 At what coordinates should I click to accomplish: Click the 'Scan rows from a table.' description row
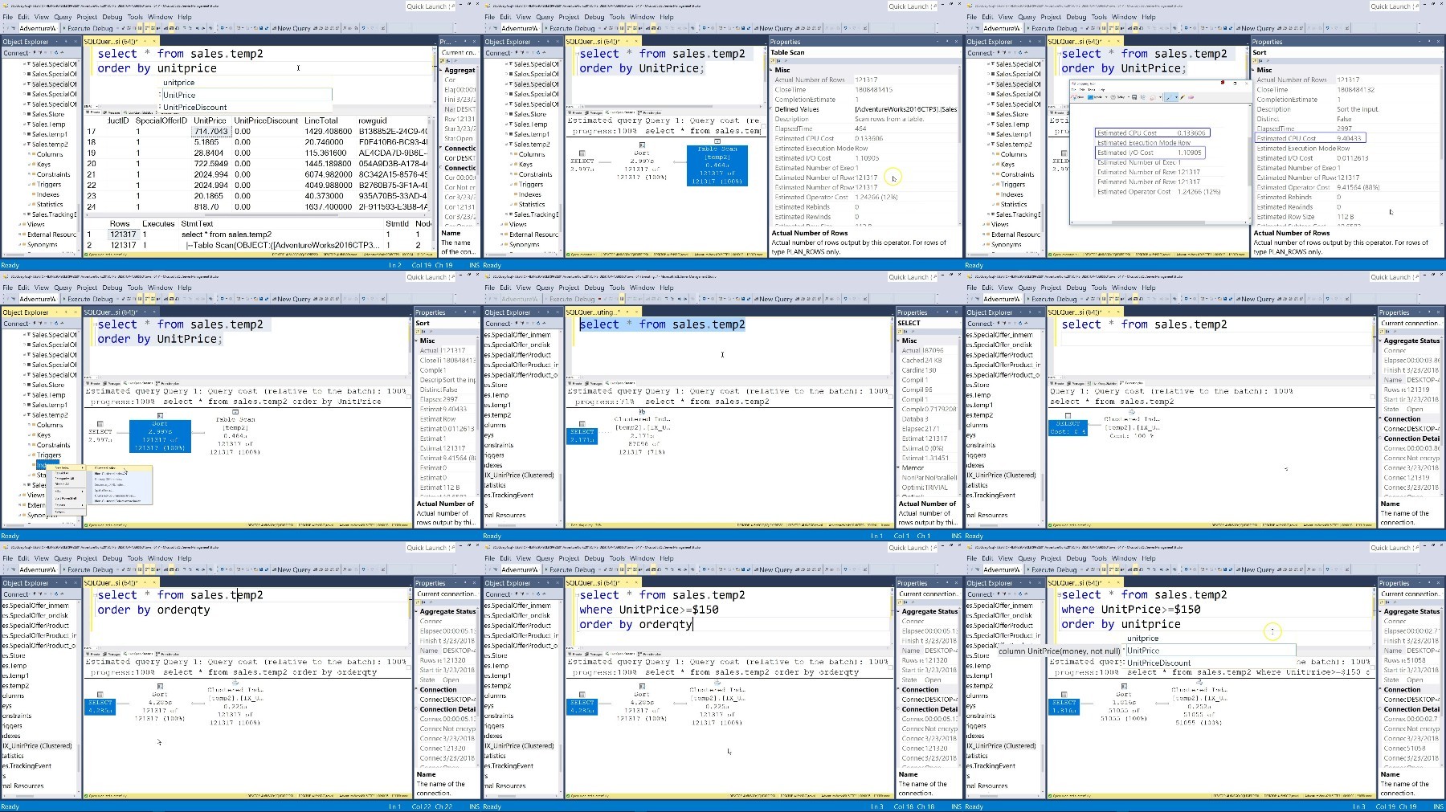pyautogui.click(x=865, y=119)
